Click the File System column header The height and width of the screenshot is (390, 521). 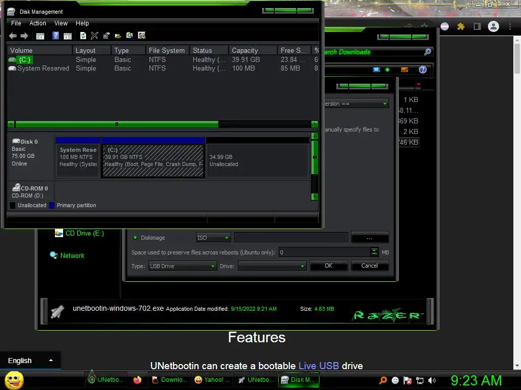167,50
